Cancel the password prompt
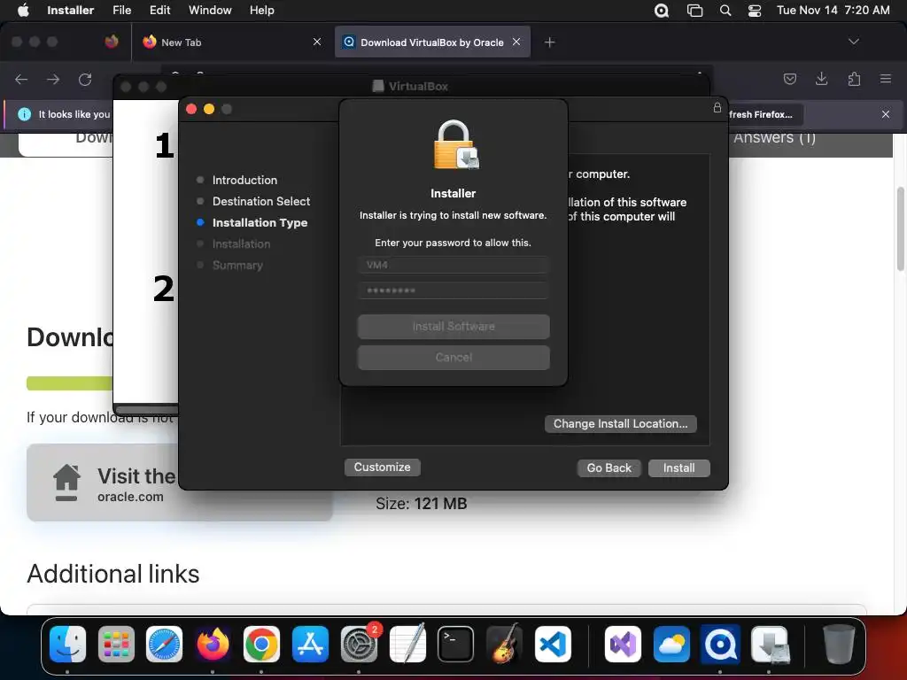 tap(453, 358)
